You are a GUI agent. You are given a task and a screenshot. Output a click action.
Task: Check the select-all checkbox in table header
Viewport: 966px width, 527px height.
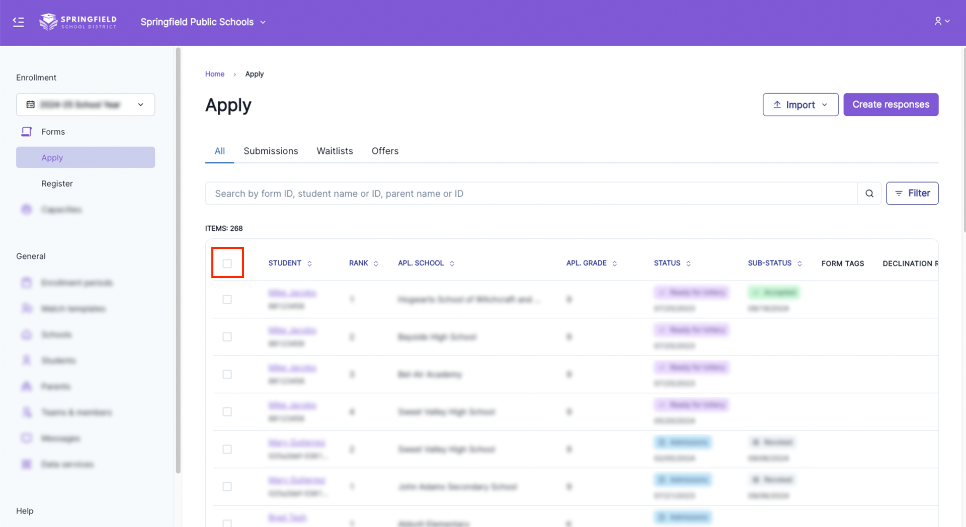[x=227, y=263]
